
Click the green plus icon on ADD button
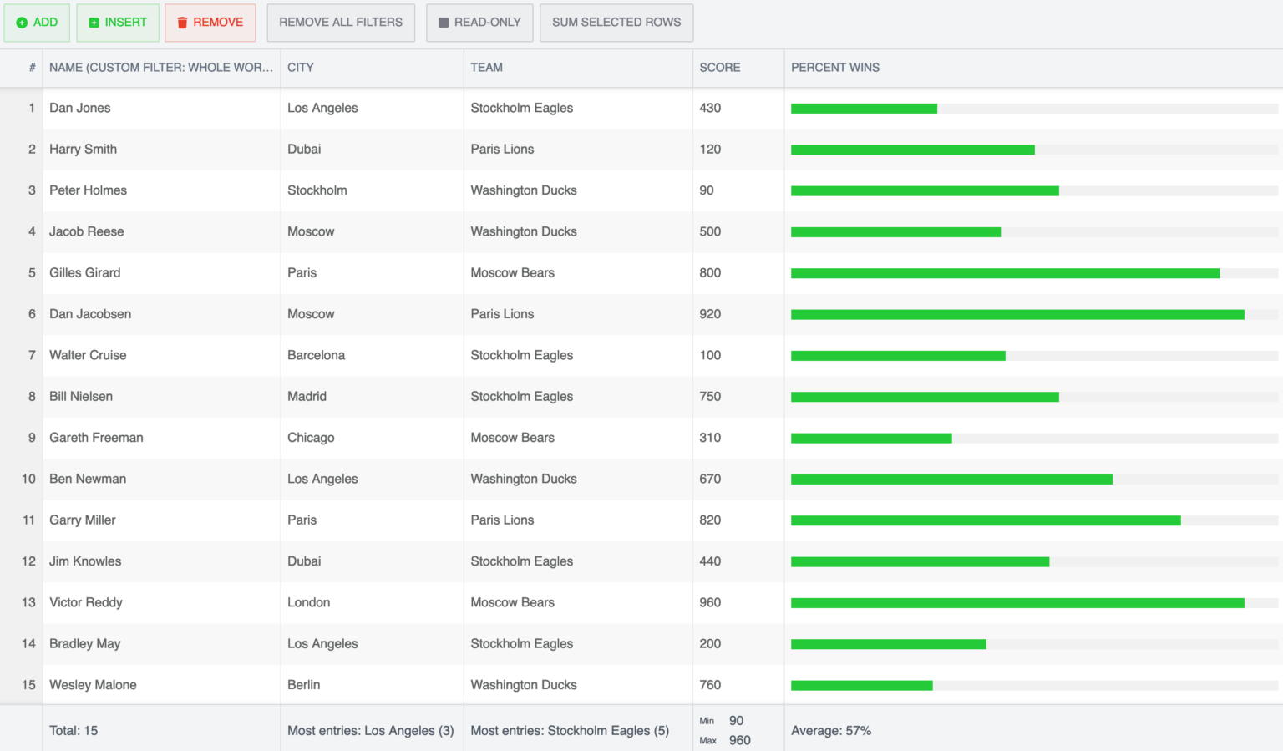point(22,23)
